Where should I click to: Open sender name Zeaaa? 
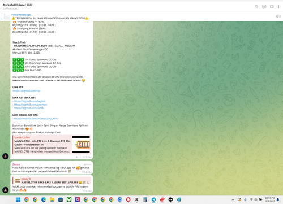(16, 164)
